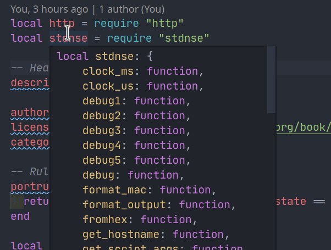This screenshot has width=331, height=250.
Task: Click the plain debug entry in hover popup
Action: (x=134, y=175)
